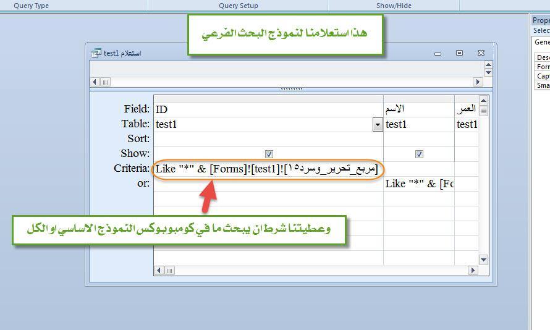The width and height of the screenshot is (550, 330).
Task: Open the Table dropdown for ID column
Action: tap(377, 125)
